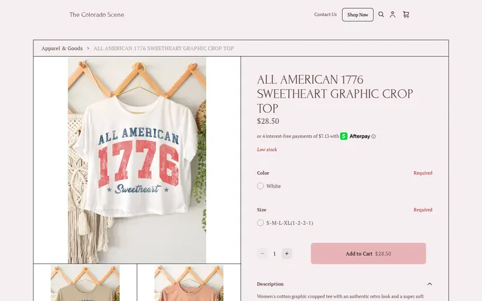Click the Afterpay info icon
The width and height of the screenshot is (482, 301).
point(374,136)
